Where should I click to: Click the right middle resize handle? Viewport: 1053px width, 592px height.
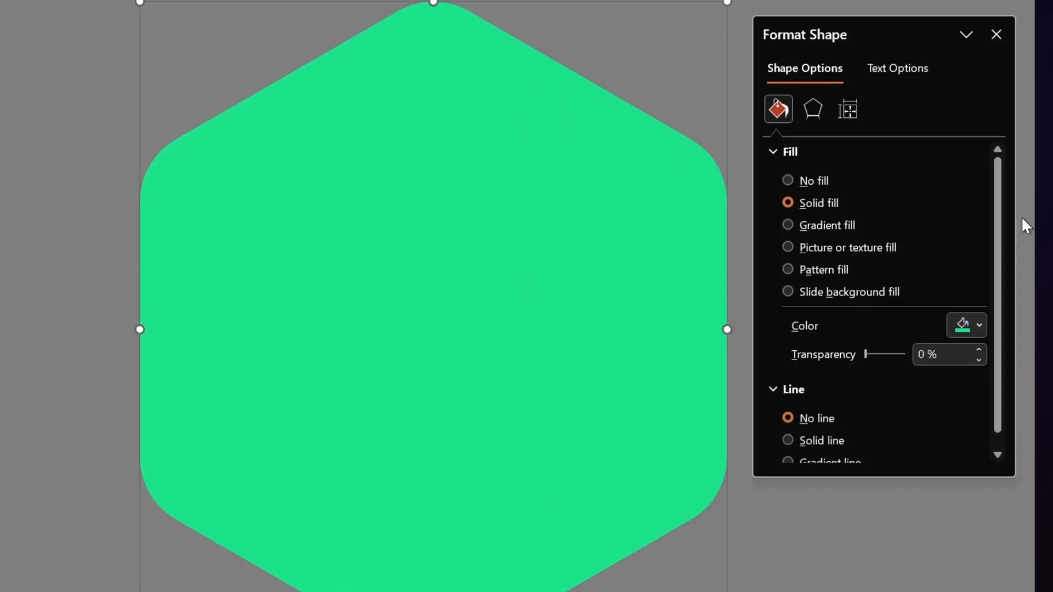pyautogui.click(x=727, y=329)
